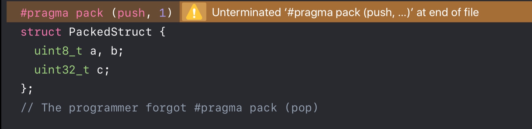Click the yellow warning triangle icon
The width and height of the screenshot is (532, 129).
click(x=194, y=13)
